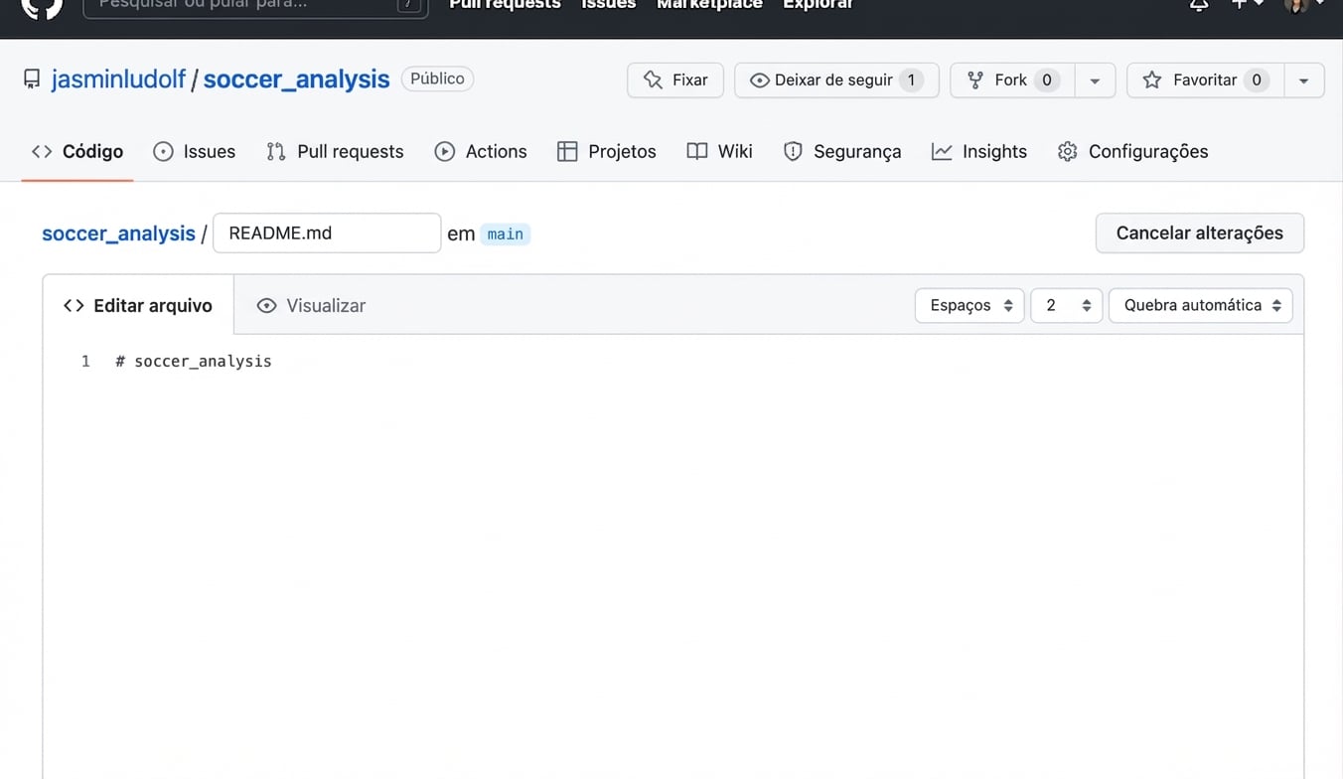This screenshot has width=1343, height=779.
Task: Click Cancelar alterações button
Action: (x=1200, y=234)
